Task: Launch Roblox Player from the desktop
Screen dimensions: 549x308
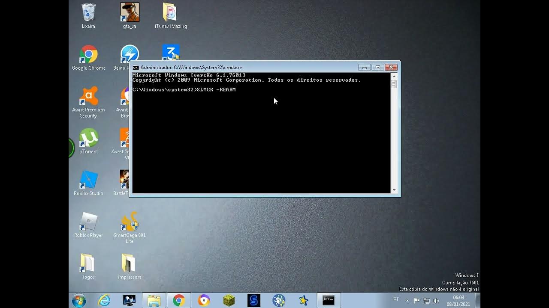Action: [x=88, y=225]
